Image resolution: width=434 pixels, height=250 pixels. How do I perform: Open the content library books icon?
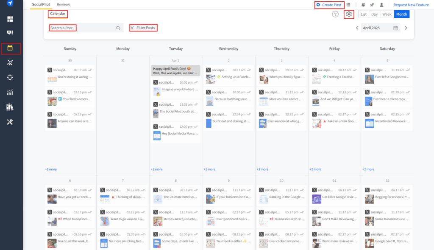point(11,107)
